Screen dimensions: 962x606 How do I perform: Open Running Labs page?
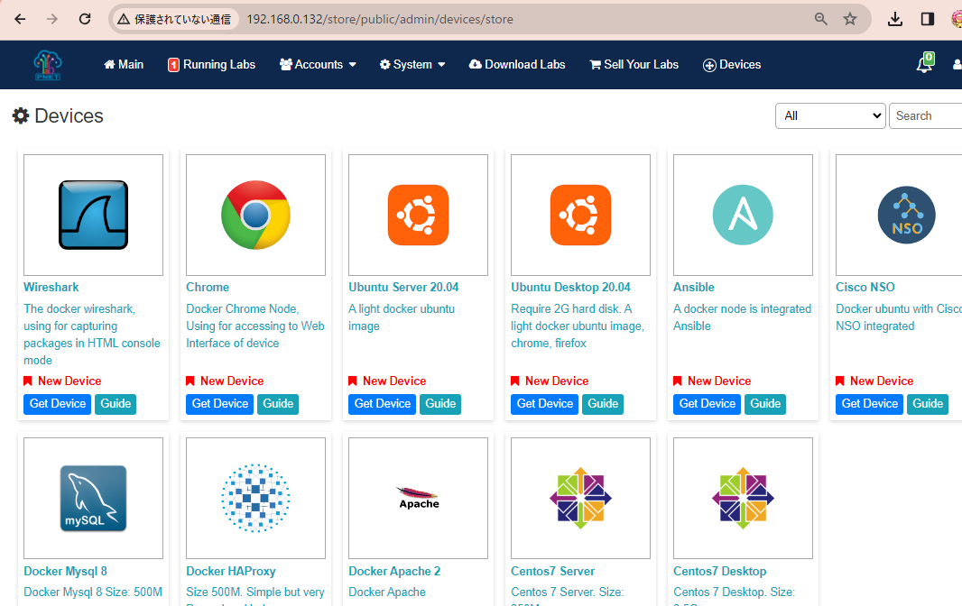212,64
